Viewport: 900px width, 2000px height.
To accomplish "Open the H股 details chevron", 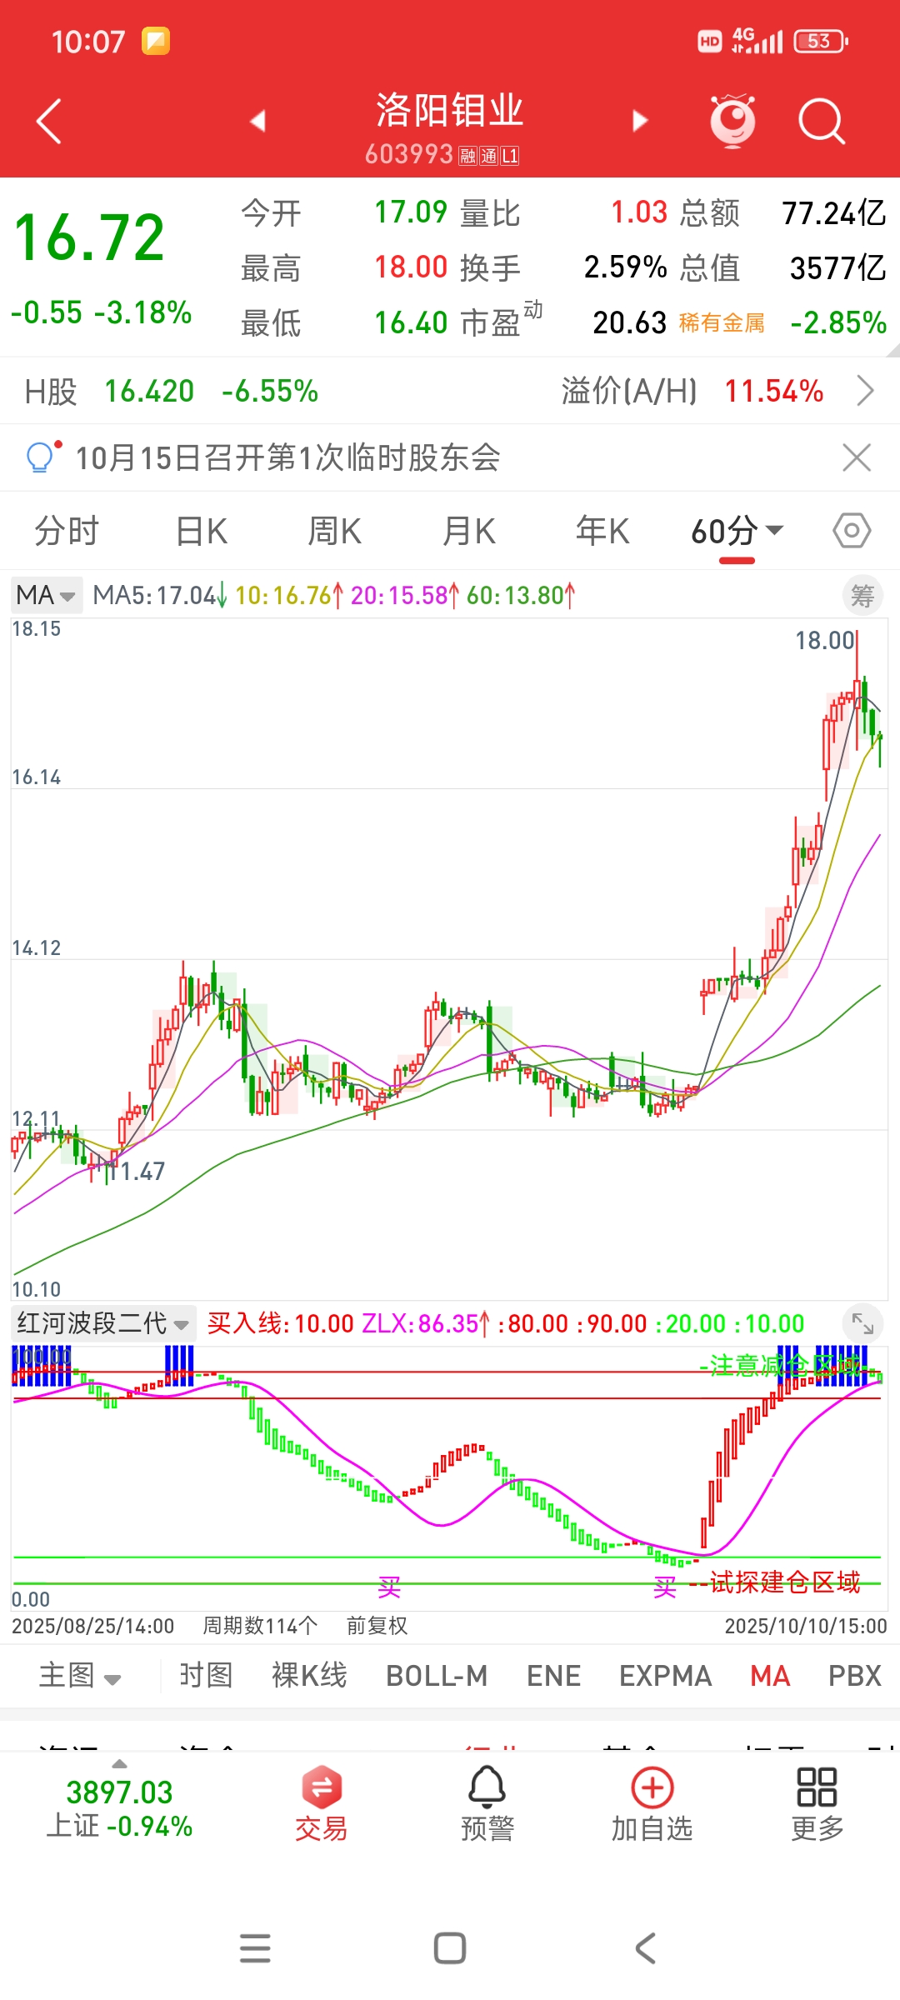I will coord(866,390).
